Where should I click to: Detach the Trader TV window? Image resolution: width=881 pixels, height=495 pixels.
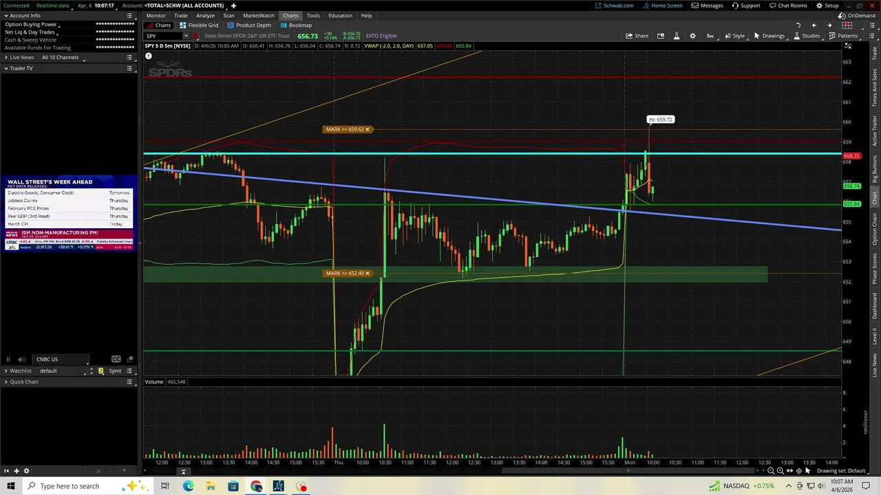click(x=129, y=359)
